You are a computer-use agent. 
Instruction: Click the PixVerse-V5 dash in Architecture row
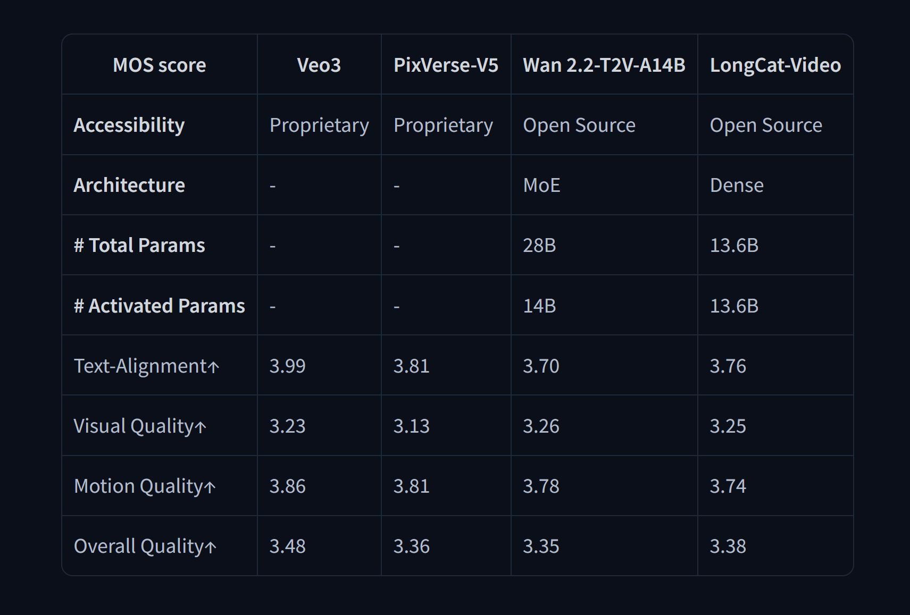[x=397, y=186]
